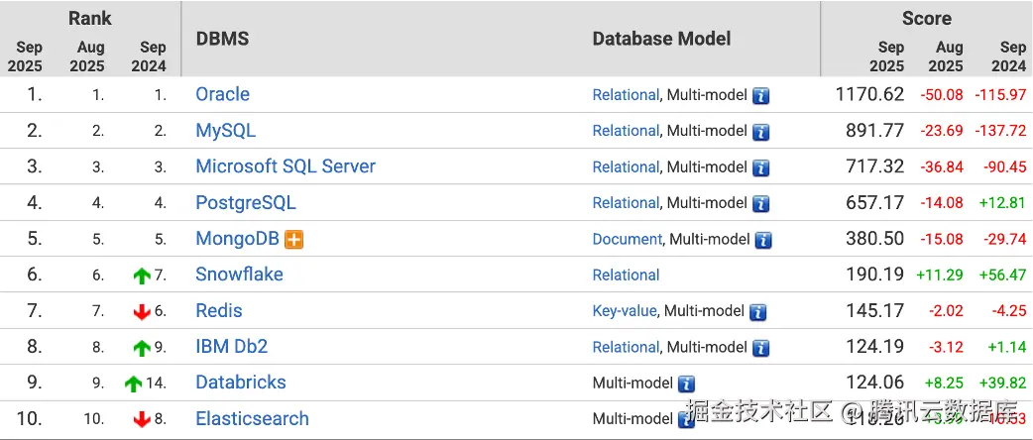Click the info icon in IBM Db2 row
Viewport: 1033px width, 440px height.
(760, 348)
